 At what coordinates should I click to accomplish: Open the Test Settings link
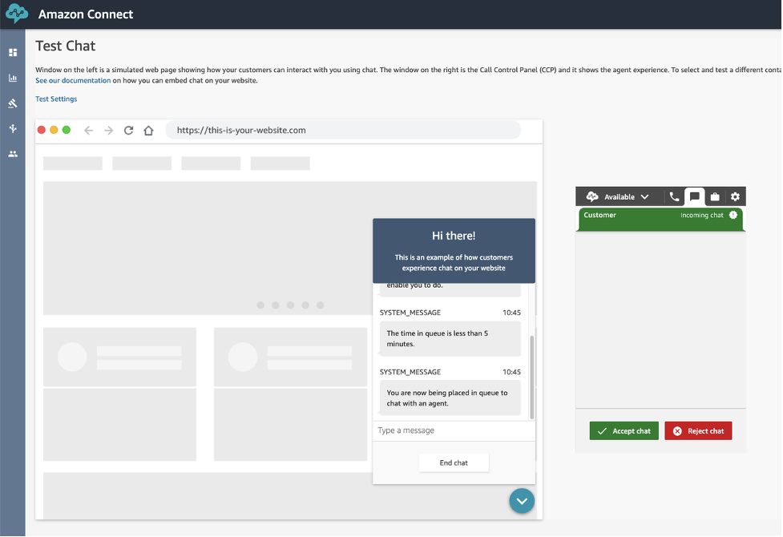pos(56,99)
